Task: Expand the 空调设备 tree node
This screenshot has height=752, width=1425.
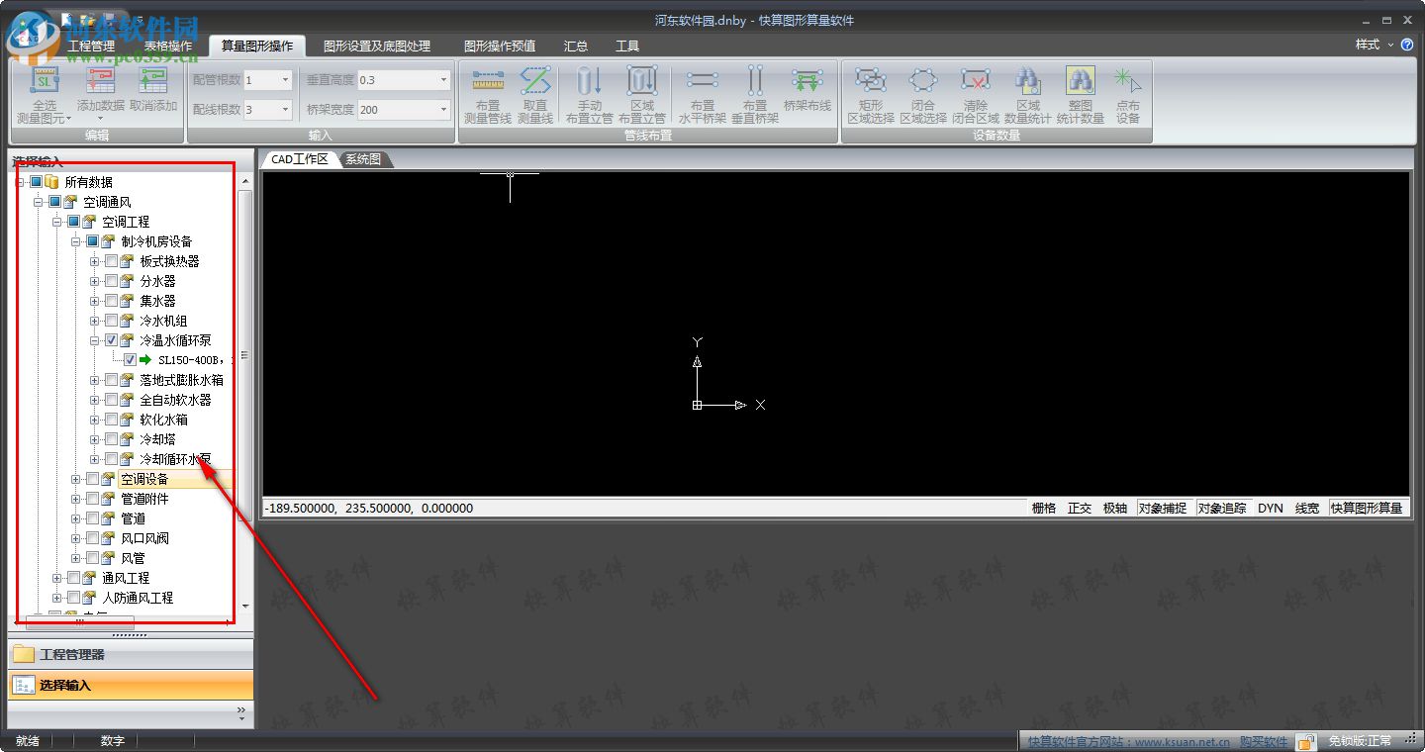Action: click(76, 479)
